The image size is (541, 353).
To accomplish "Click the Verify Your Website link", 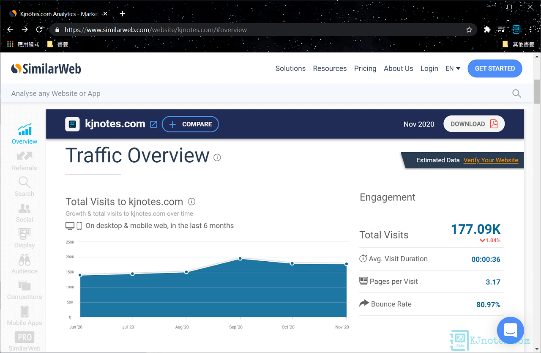I will click(491, 160).
